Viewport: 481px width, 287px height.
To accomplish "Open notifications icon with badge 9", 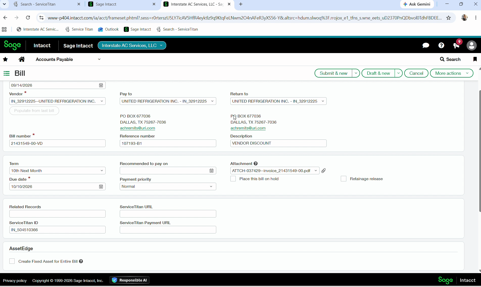I will [457, 45].
